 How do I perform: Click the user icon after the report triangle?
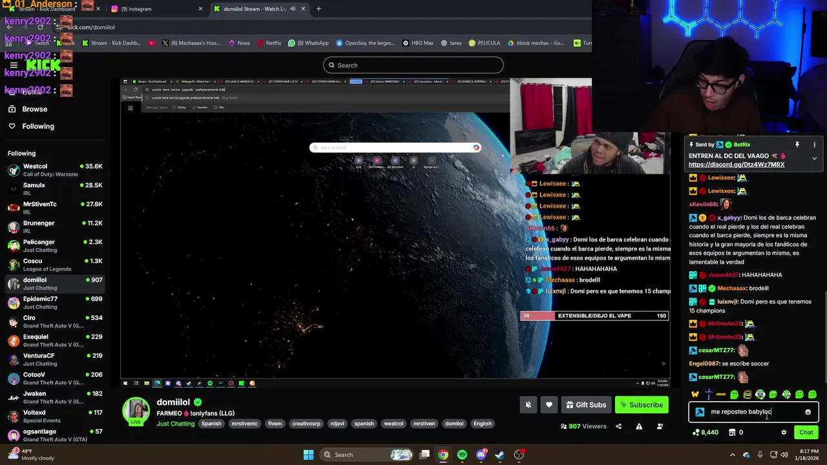pyautogui.click(x=660, y=426)
